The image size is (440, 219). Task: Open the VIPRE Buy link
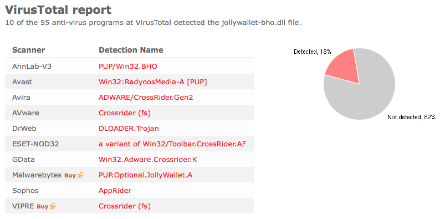(x=42, y=206)
